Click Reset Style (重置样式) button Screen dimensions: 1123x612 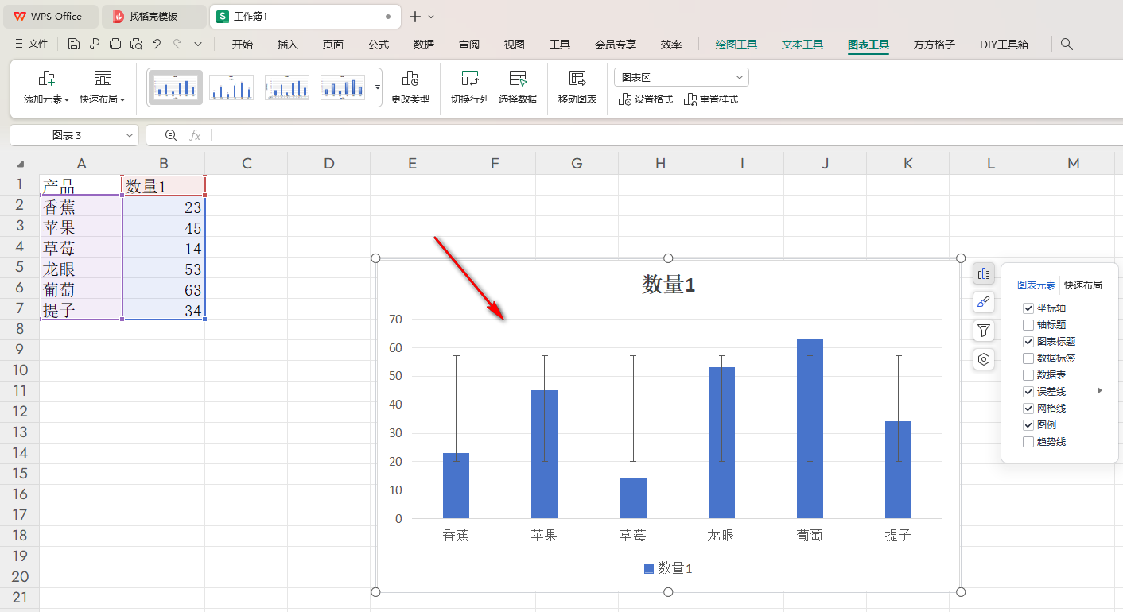click(710, 99)
